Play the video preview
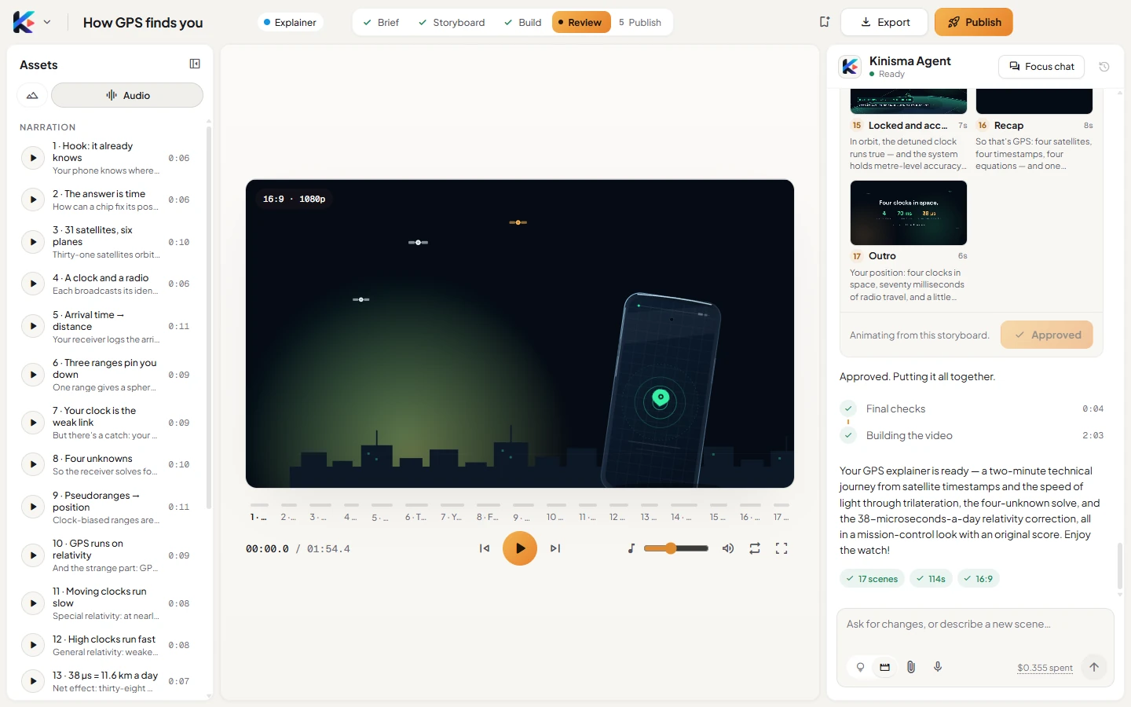1131x707 pixels. click(x=520, y=548)
